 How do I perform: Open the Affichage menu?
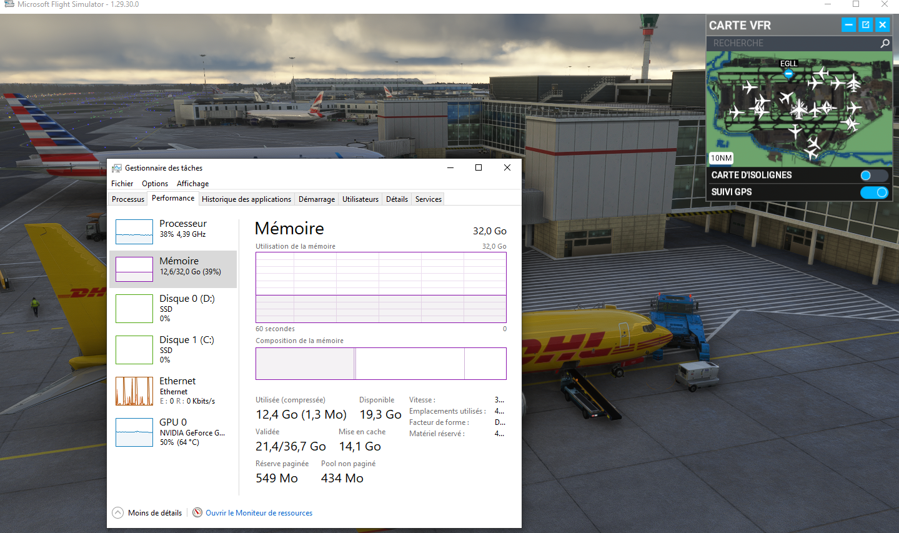[193, 184]
